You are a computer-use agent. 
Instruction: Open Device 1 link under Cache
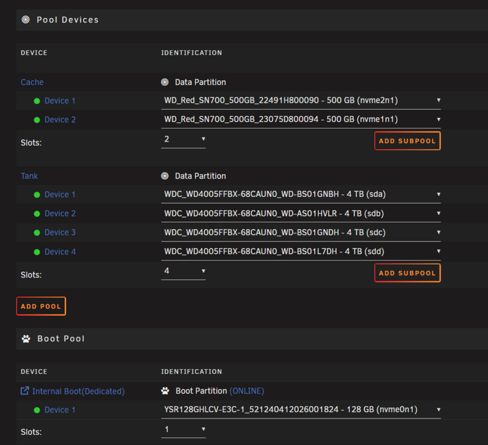coord(60,101)
